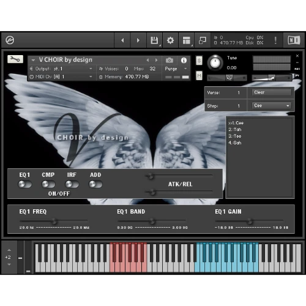This screenshot has width=306, height=306.
Task: Click the Memory 470.77 MB readout
Action: tap(136, 76)
